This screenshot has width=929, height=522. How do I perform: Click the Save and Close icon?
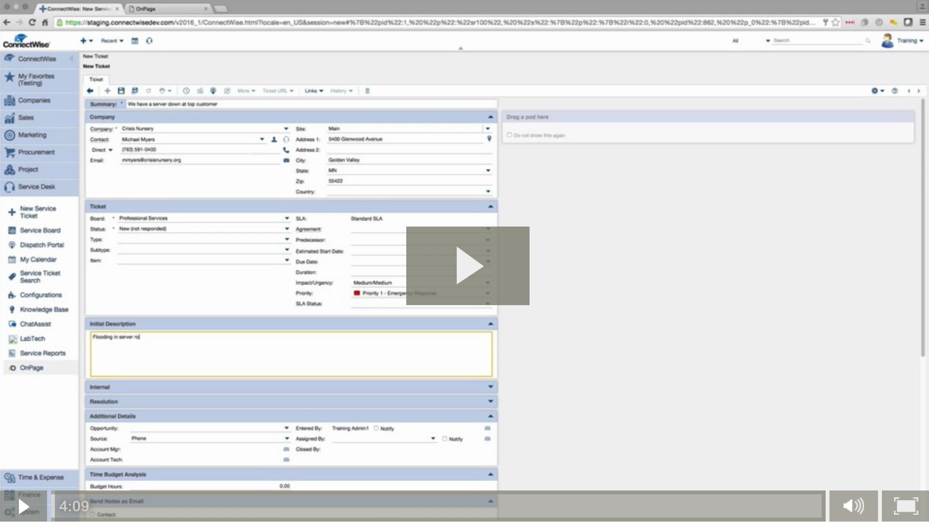pyautogui.click(x=134, y=91)
